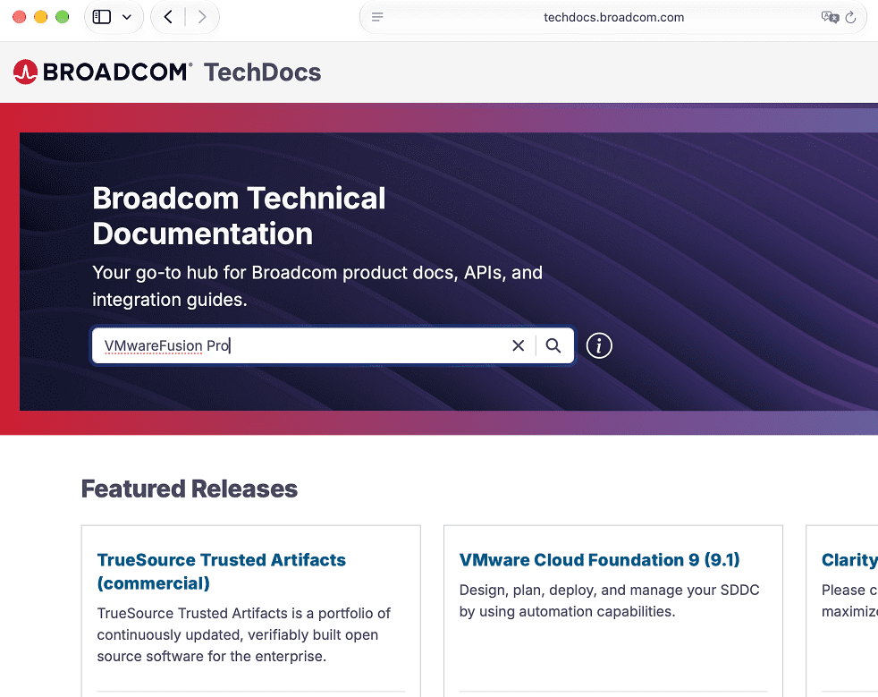This screenshot has width=878, height=697.
Task: Open the Reader view icon in address bar
Action: [377, 17]
